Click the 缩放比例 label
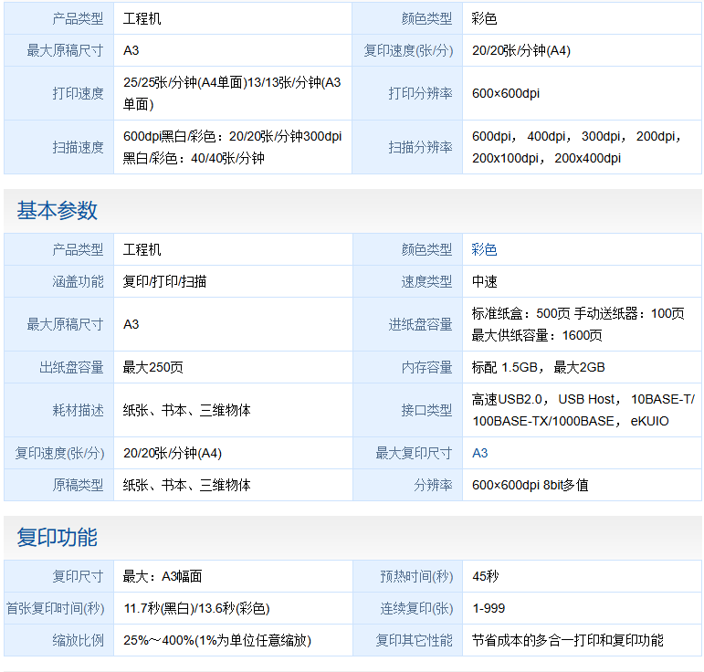 click(78, 641)
